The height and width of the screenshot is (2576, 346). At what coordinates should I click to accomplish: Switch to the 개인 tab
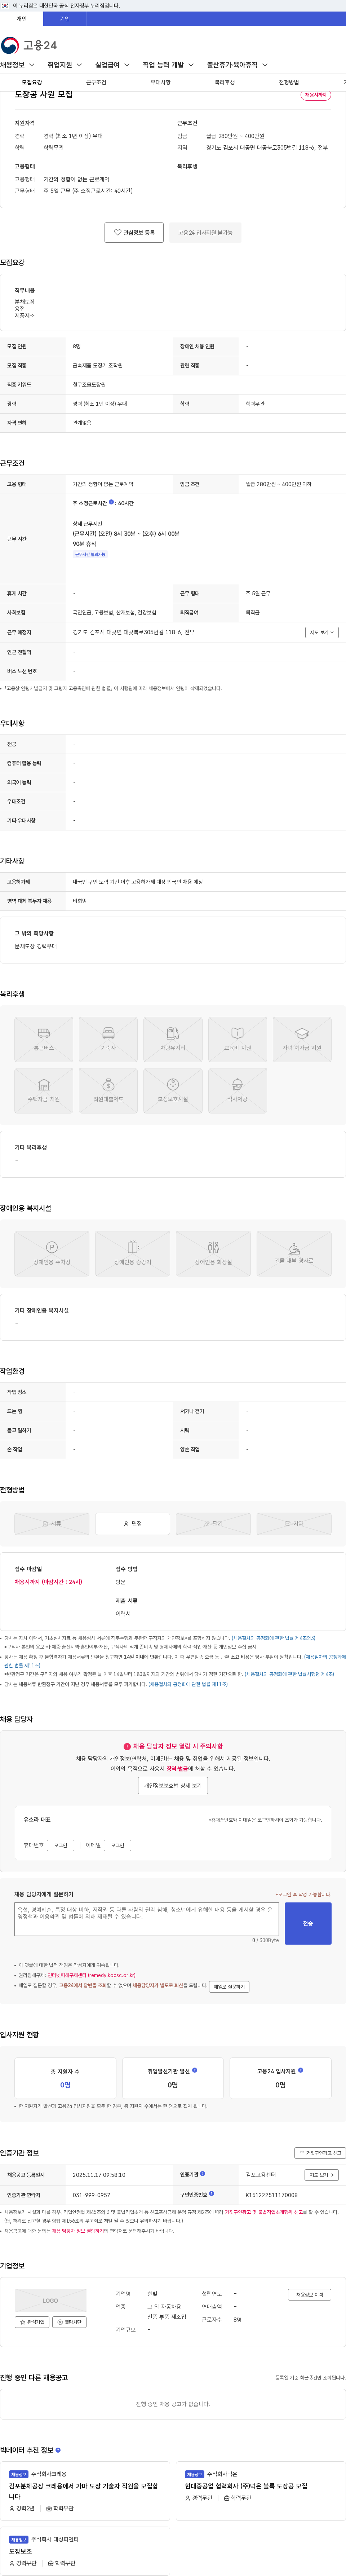pyautogui.click(x=22, y=19)
